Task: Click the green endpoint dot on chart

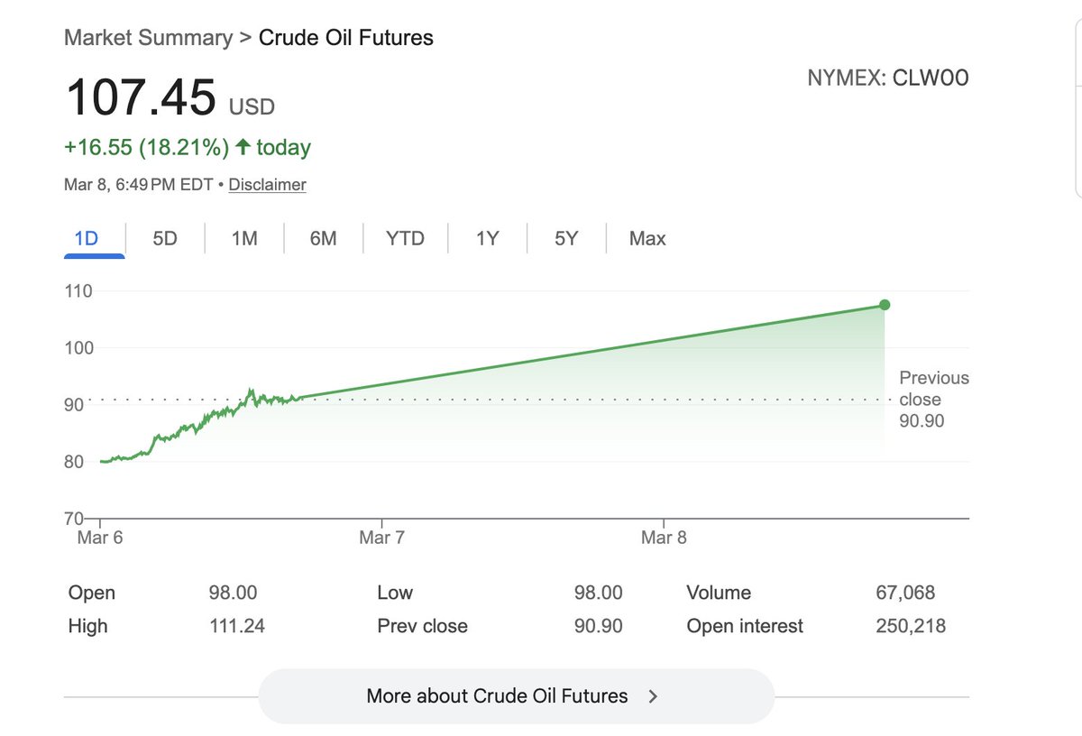Action: tap(885, 305)
